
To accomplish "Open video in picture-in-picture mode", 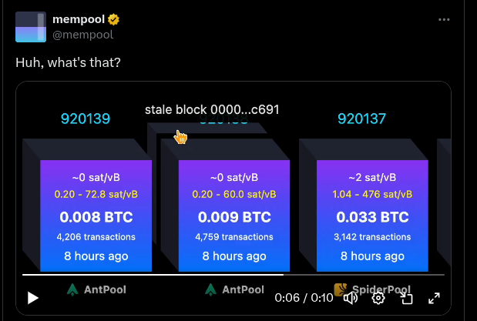I will 406,298.
